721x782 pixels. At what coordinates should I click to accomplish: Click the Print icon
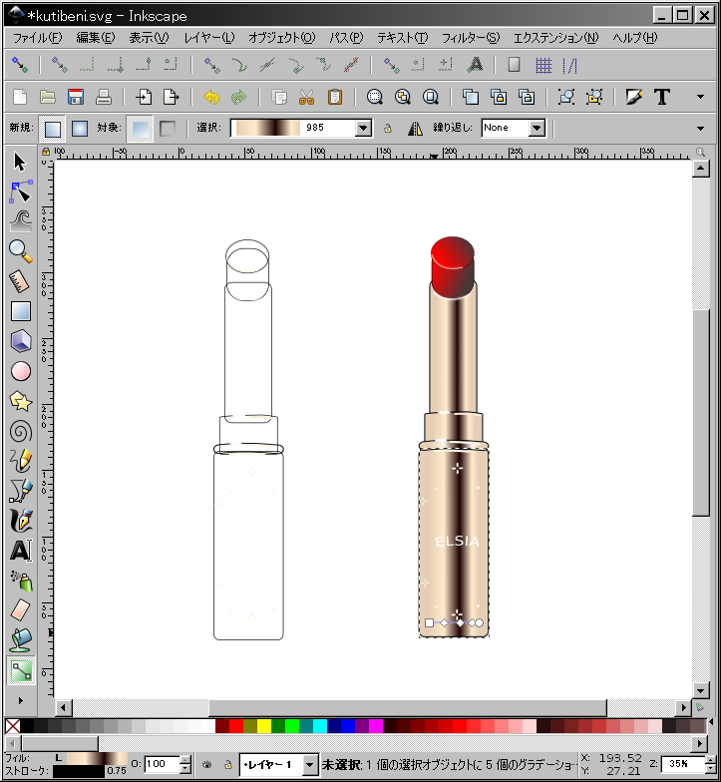pyautogui.click(x=104, y=97)
